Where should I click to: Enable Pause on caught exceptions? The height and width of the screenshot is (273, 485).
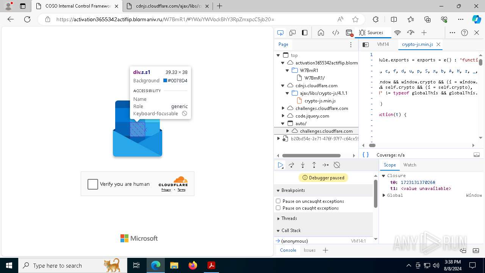pyautogui.click(x=278, y=208)
